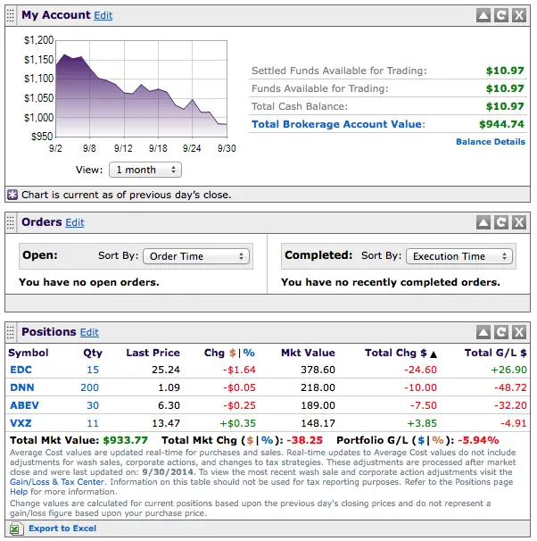This screenshot has height=541, width=537.
Task: Open the Open orders Order Time sort dropdown
Action: [x=196, y=256]
